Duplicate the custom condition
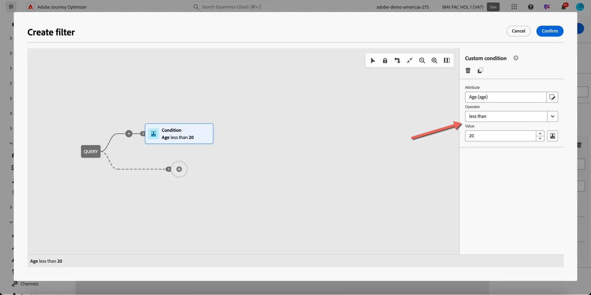591x295 pixels. 481,70
